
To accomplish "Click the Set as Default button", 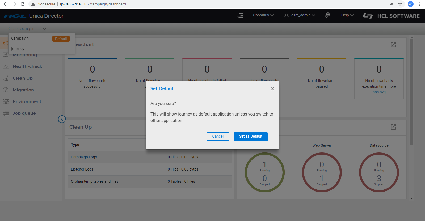I will tap(250, 136).
